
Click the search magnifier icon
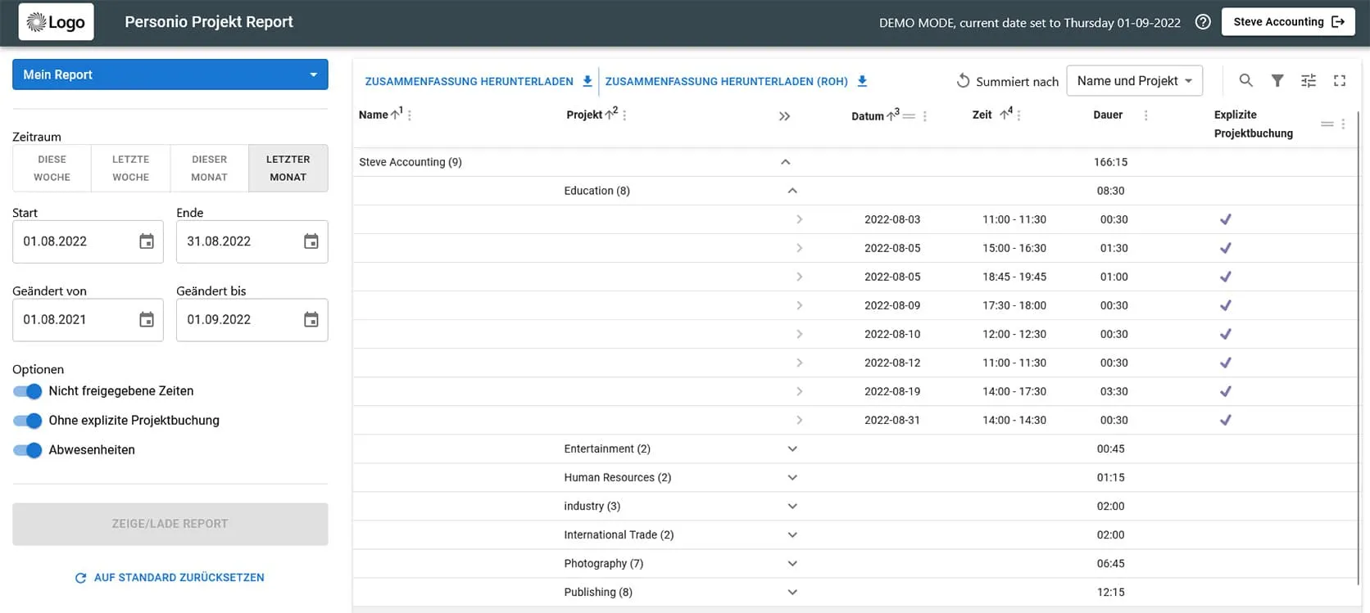(1245, 80)
